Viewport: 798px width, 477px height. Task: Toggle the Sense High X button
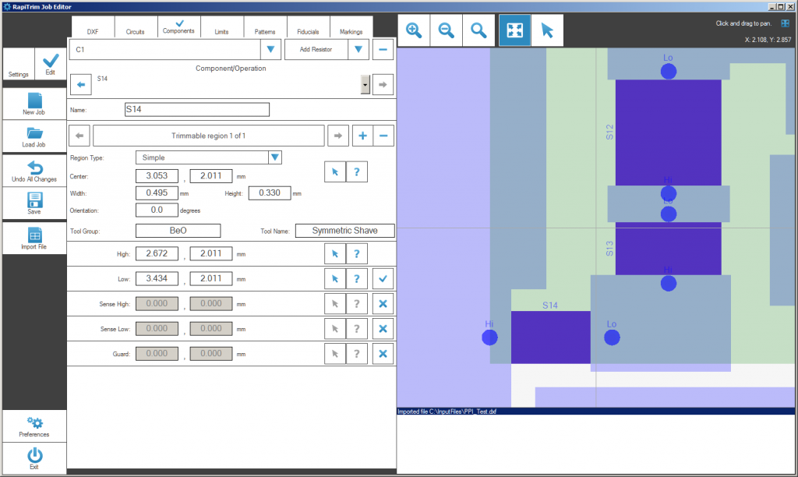click(382, 303)
